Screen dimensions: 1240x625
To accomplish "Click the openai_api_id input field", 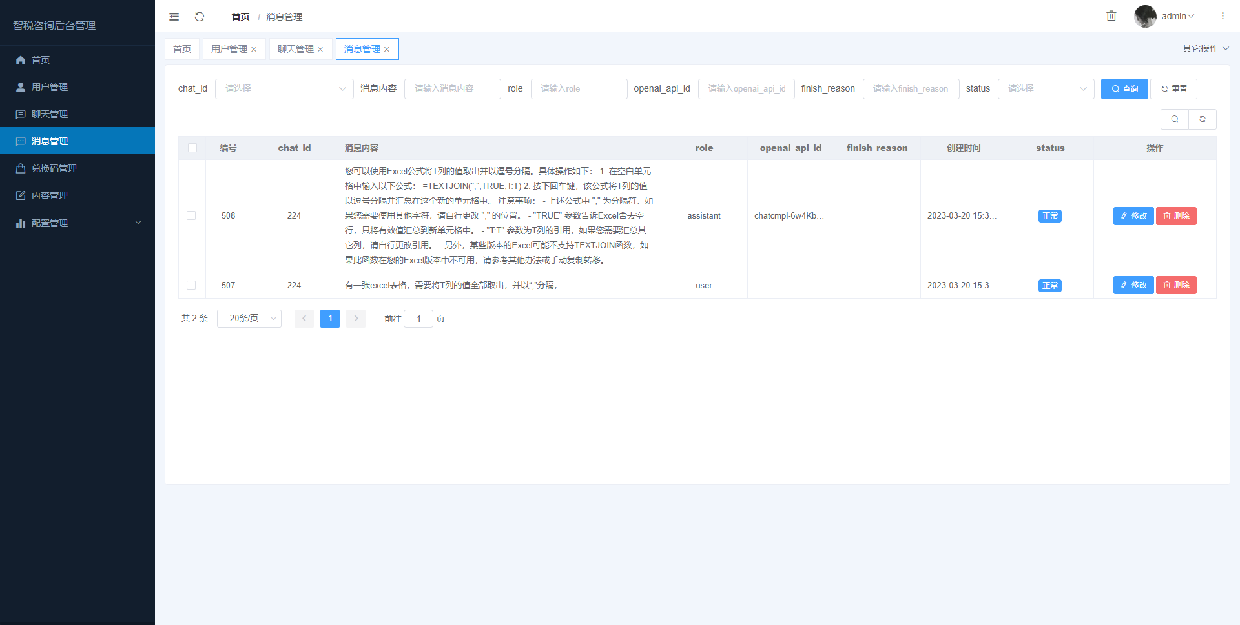I will [747, 89].
